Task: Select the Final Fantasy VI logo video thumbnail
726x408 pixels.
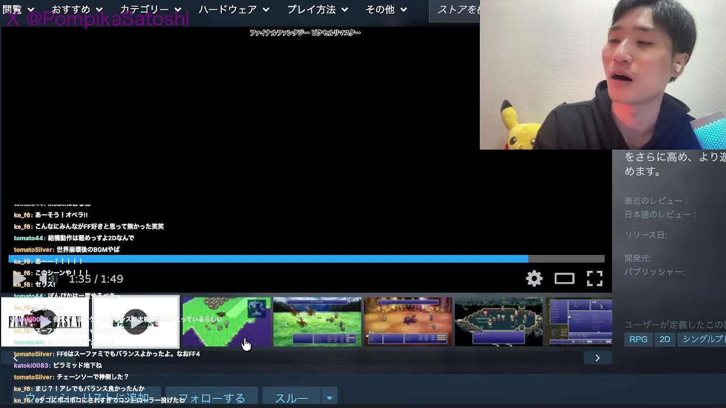Action: (x=45, y=322)
